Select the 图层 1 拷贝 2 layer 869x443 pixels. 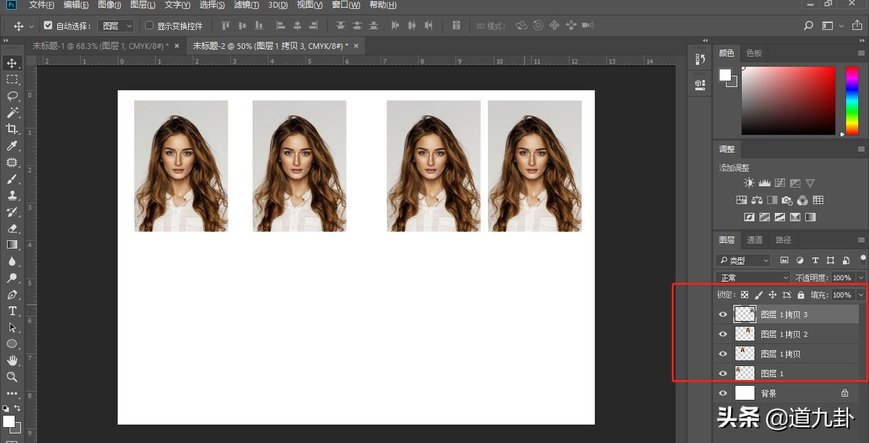[x=784, y=334]
